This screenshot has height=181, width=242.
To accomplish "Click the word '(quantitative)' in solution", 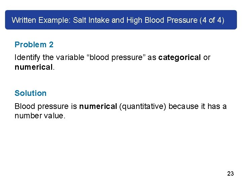I will point(143,106).
